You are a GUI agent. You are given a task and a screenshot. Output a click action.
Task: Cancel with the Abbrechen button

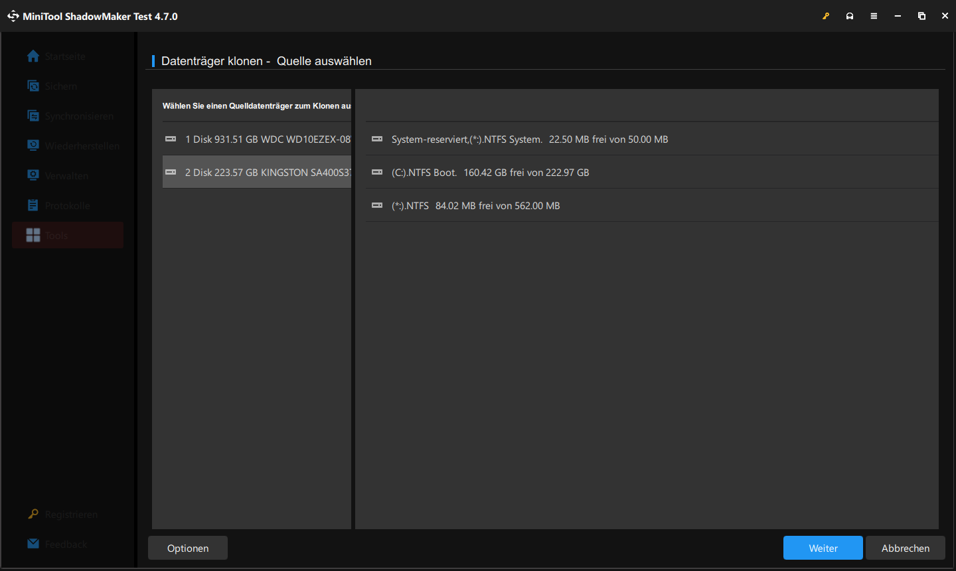(x=906, y=548)
